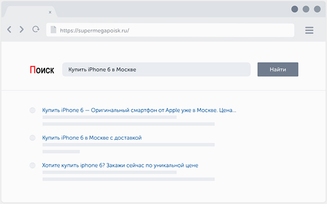Screen dimensions: 327x204
Task: Click the page icon in the address bar
Action: pyautogui.click(x=53, y=29)
